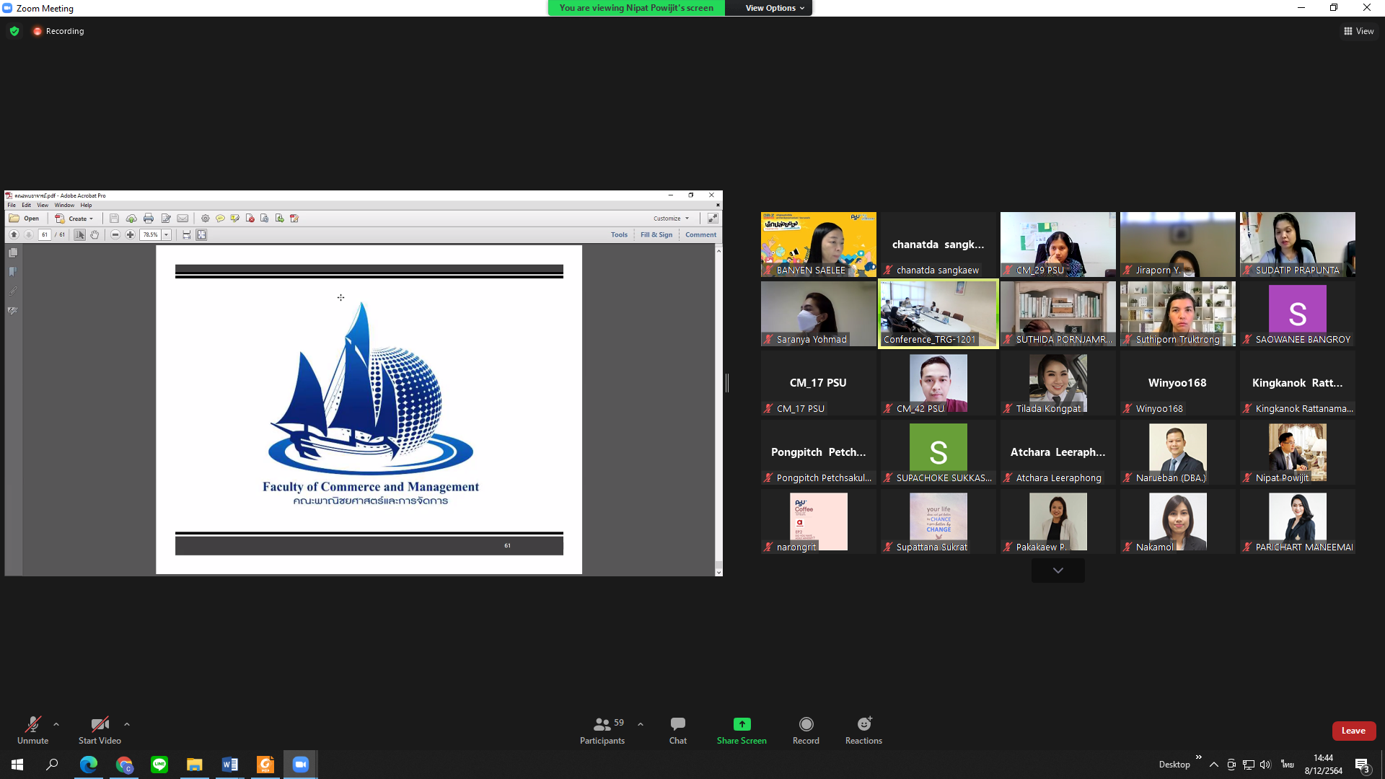Viewport: 1385px width, 779px height.
Task: Click the Windows Start button
Action: [x=17, y=765]
